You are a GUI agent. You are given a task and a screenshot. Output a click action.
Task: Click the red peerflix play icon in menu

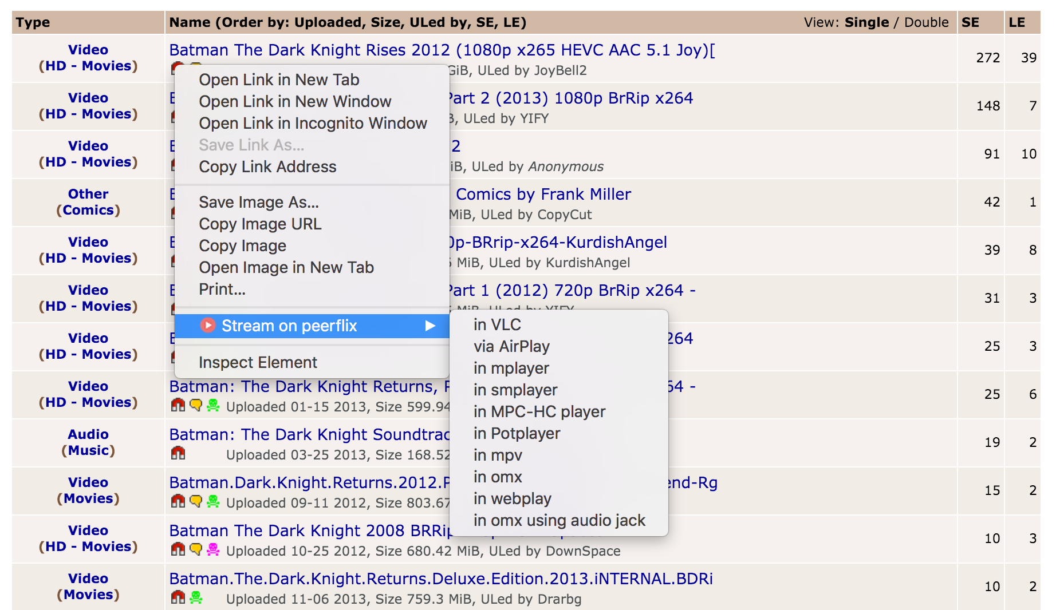click(x=208, y=326)
